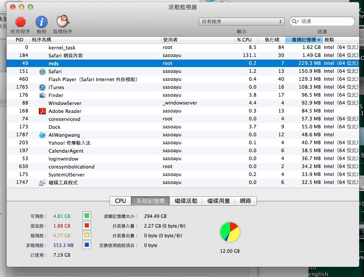Switch to the 磁碟活動 tab
The image size is (364, 277).
[186, 201]
